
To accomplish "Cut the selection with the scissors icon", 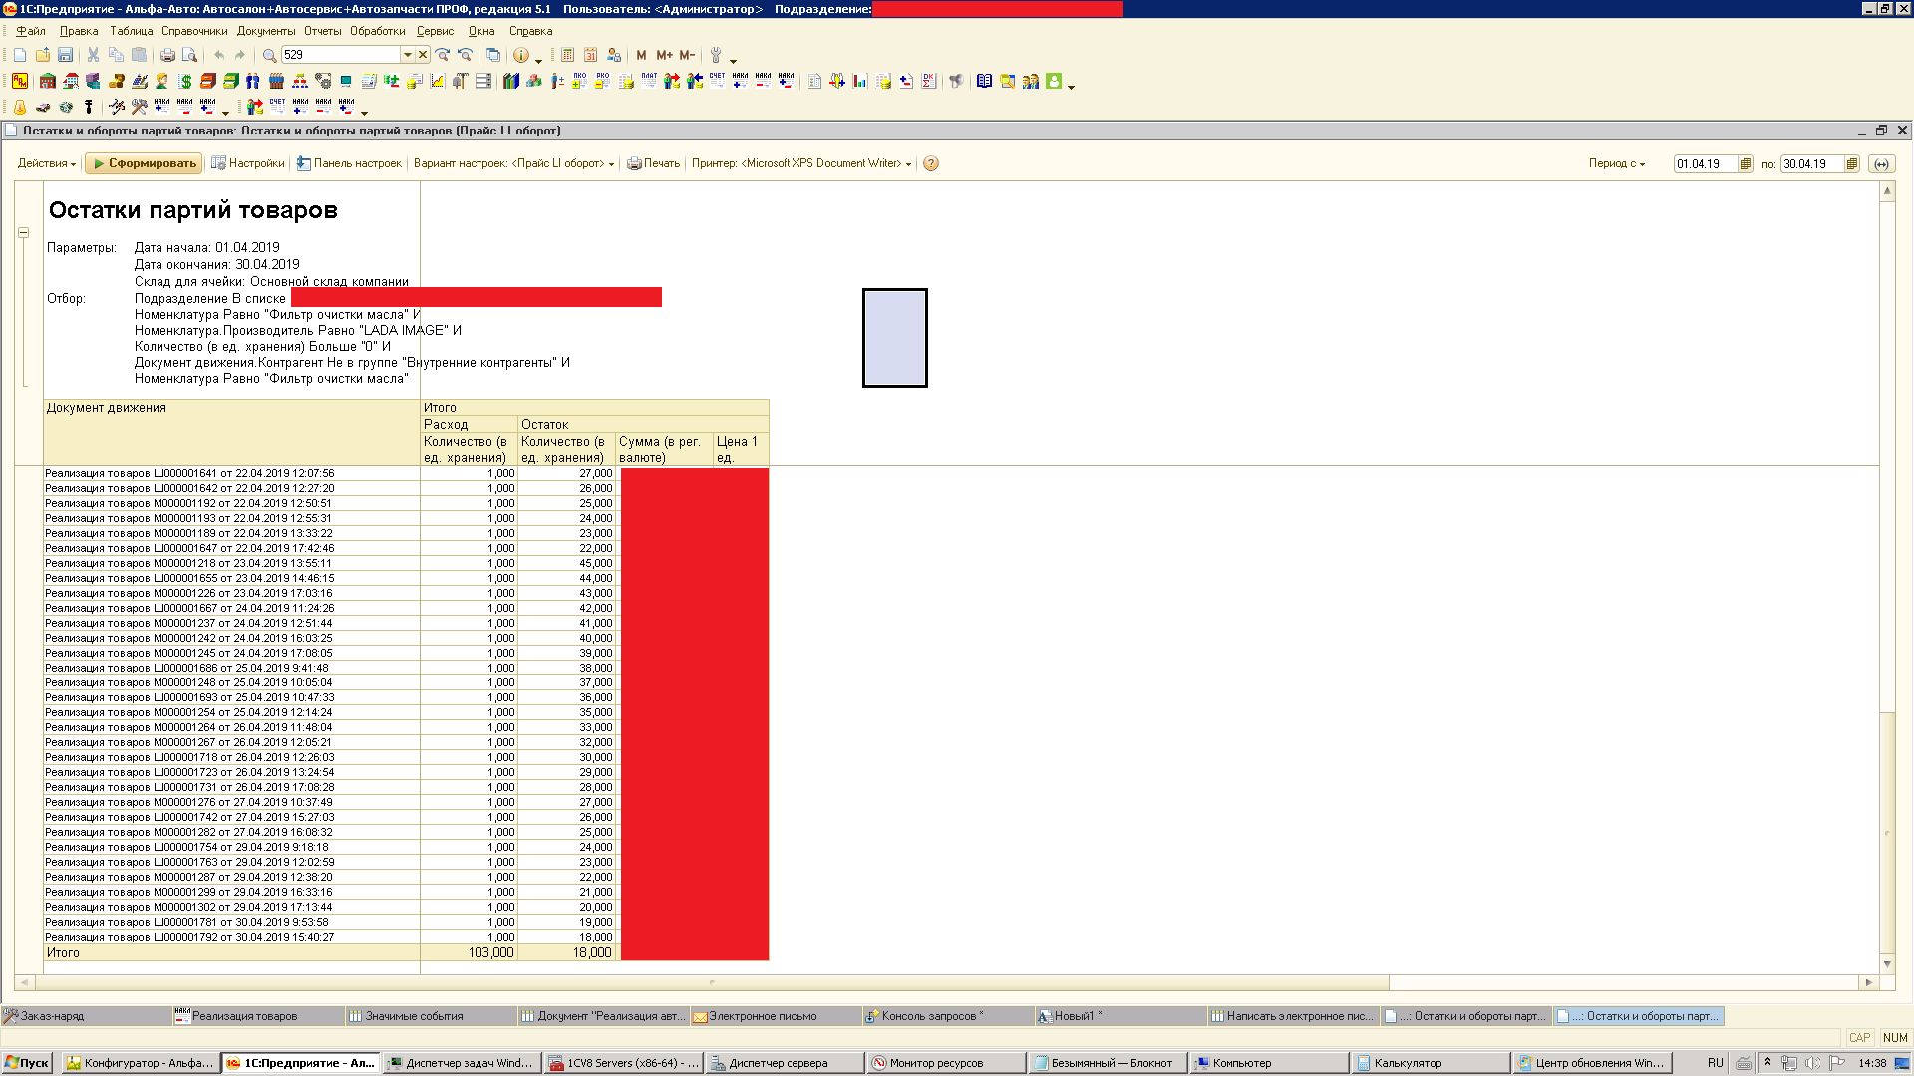I will (93, 55).
